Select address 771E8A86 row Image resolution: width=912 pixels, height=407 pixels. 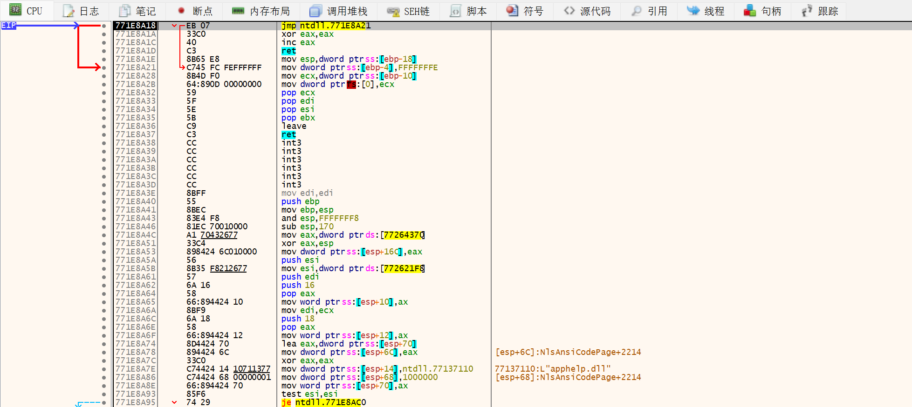click(136, 377)
